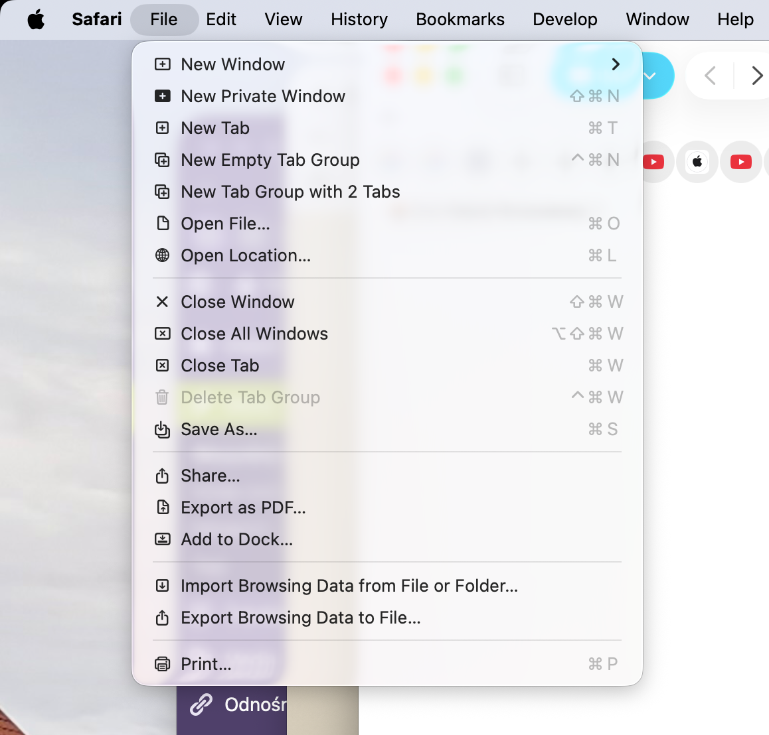Click the Share icon in the menu

(162, 476)
